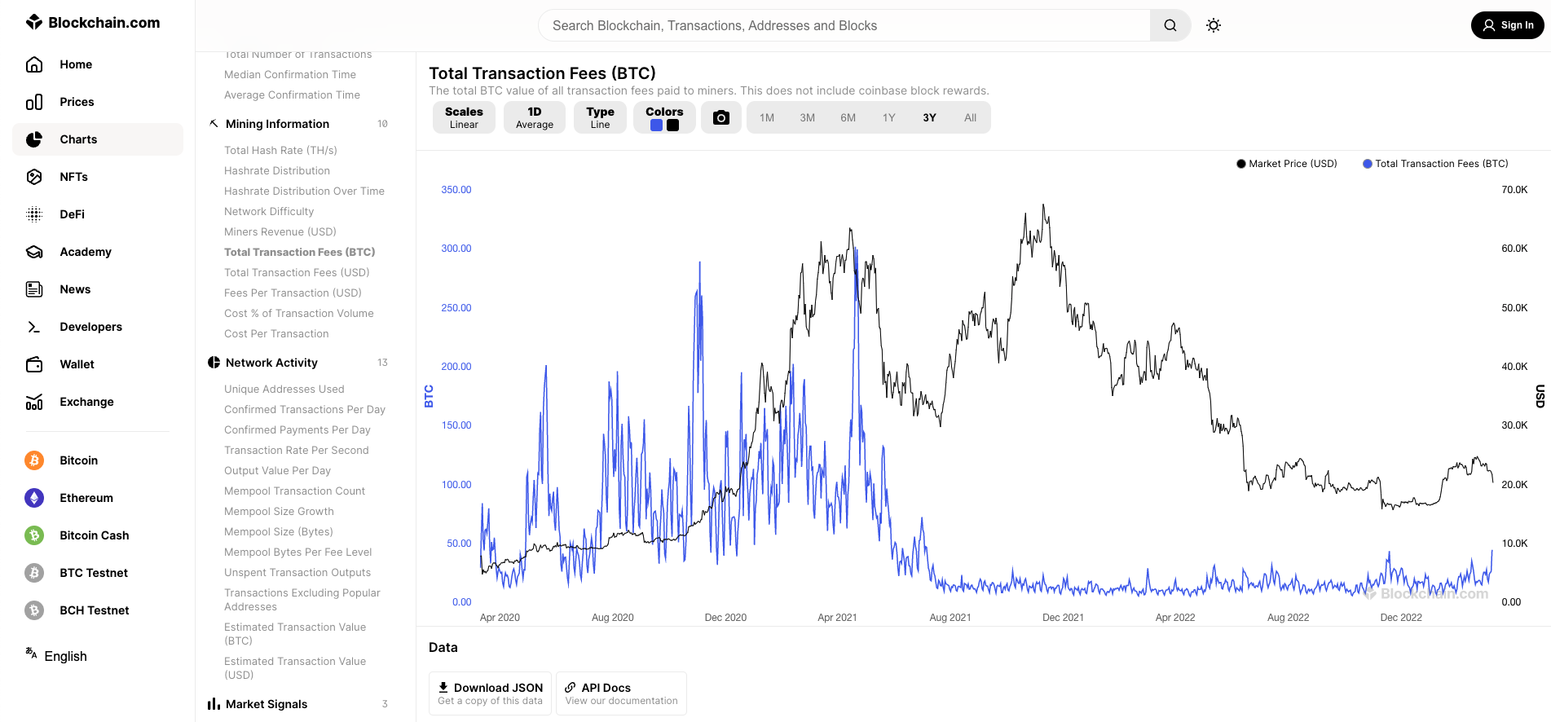Open Mempool Size (Bytes) chart

point(279,531)
